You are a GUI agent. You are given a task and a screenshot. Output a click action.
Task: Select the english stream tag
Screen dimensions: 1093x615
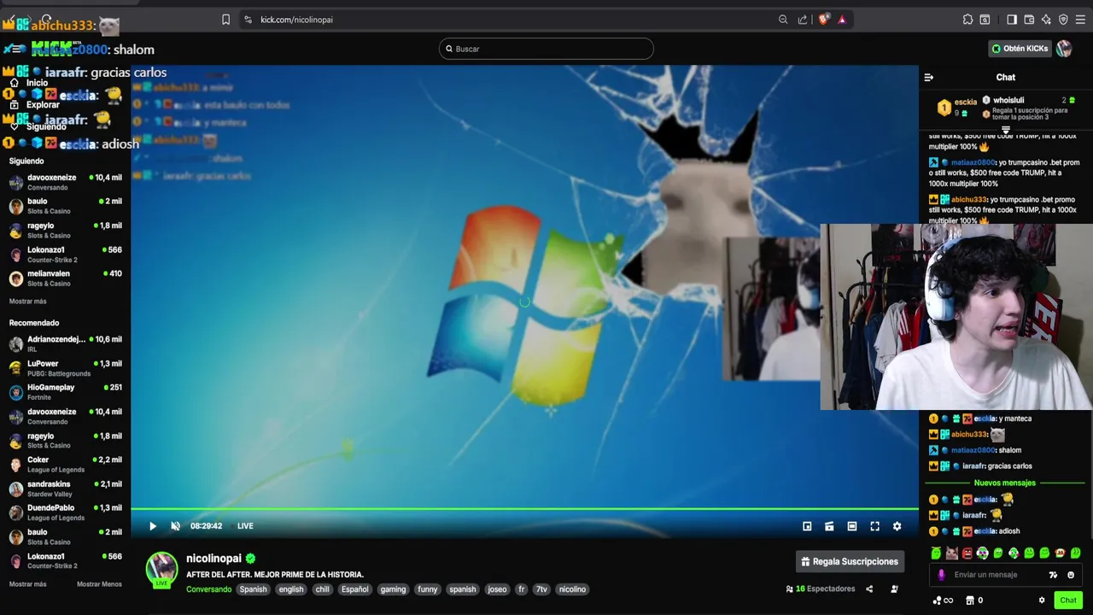291,589
